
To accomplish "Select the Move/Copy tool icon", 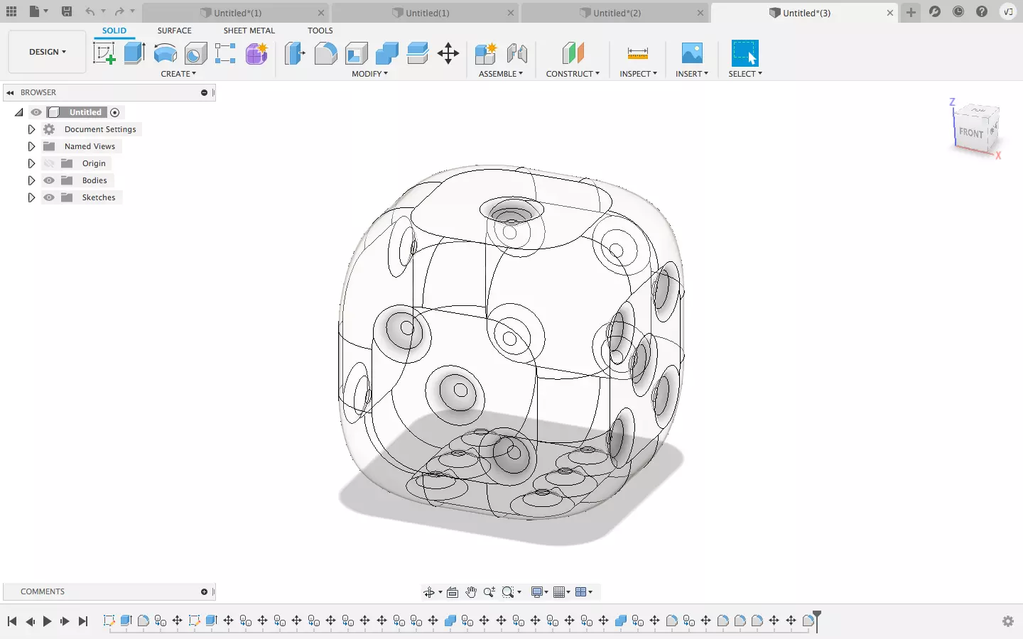I will coord(448,53).
